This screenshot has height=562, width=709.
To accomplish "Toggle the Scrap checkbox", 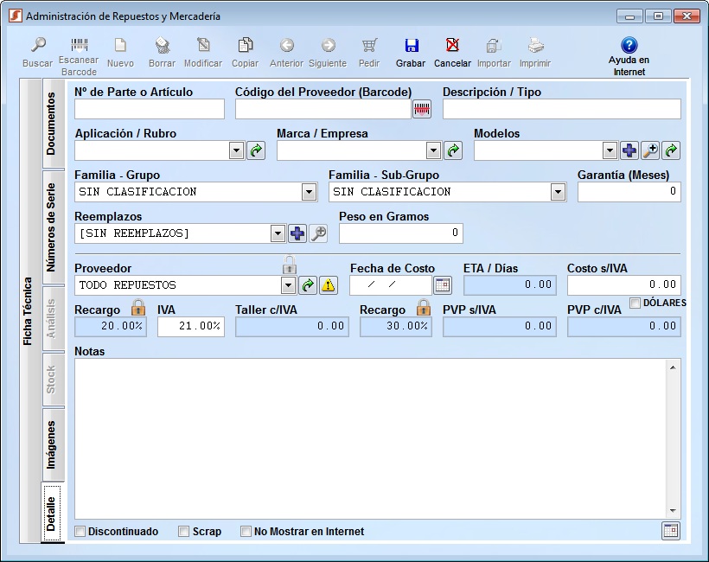I will [x=183, y=531].
